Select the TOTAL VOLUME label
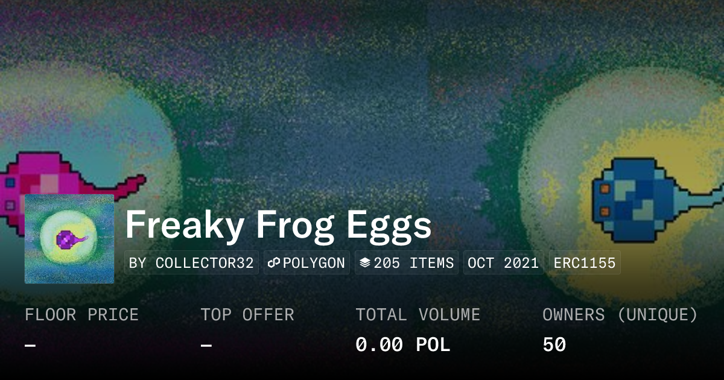 418,314
